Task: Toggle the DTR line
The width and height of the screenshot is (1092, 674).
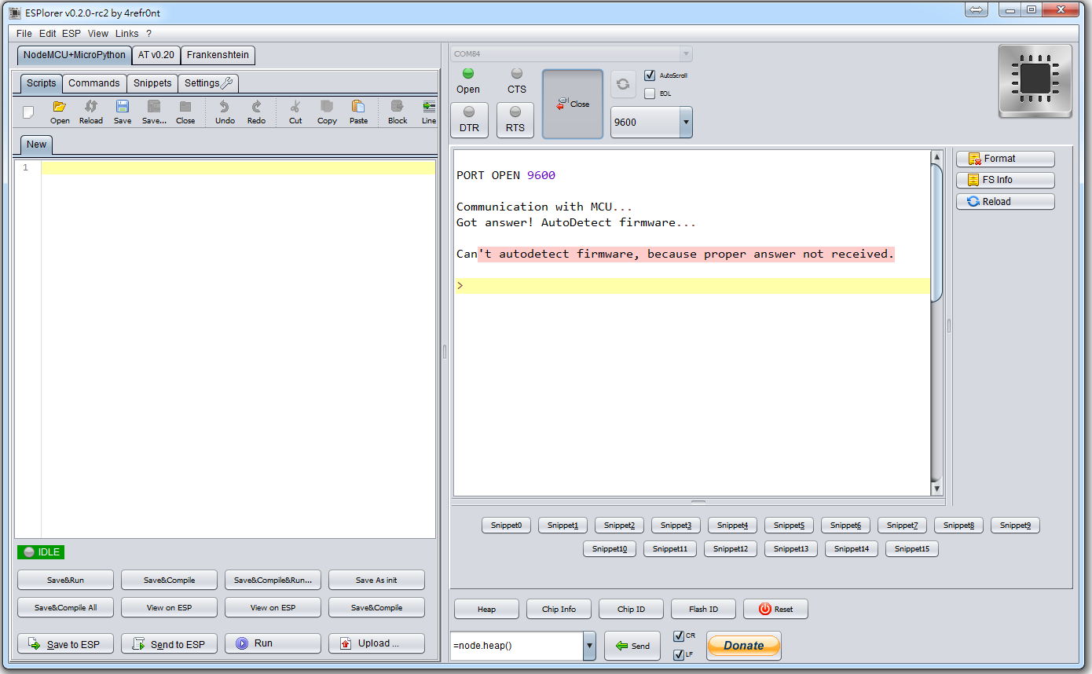Action: pos(469,120)
